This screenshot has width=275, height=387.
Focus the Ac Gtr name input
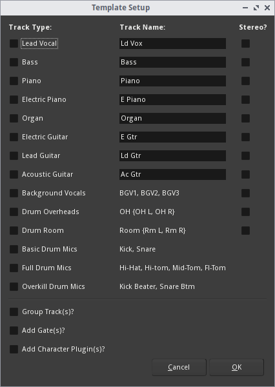[172, 174]
